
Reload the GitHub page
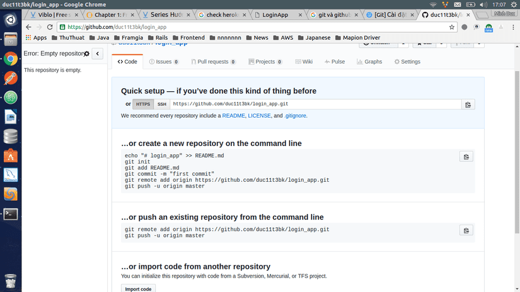tap(50, 27)
